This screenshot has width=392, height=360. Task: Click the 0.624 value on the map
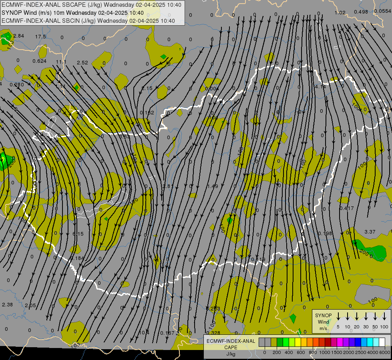[x=40, y=61]
